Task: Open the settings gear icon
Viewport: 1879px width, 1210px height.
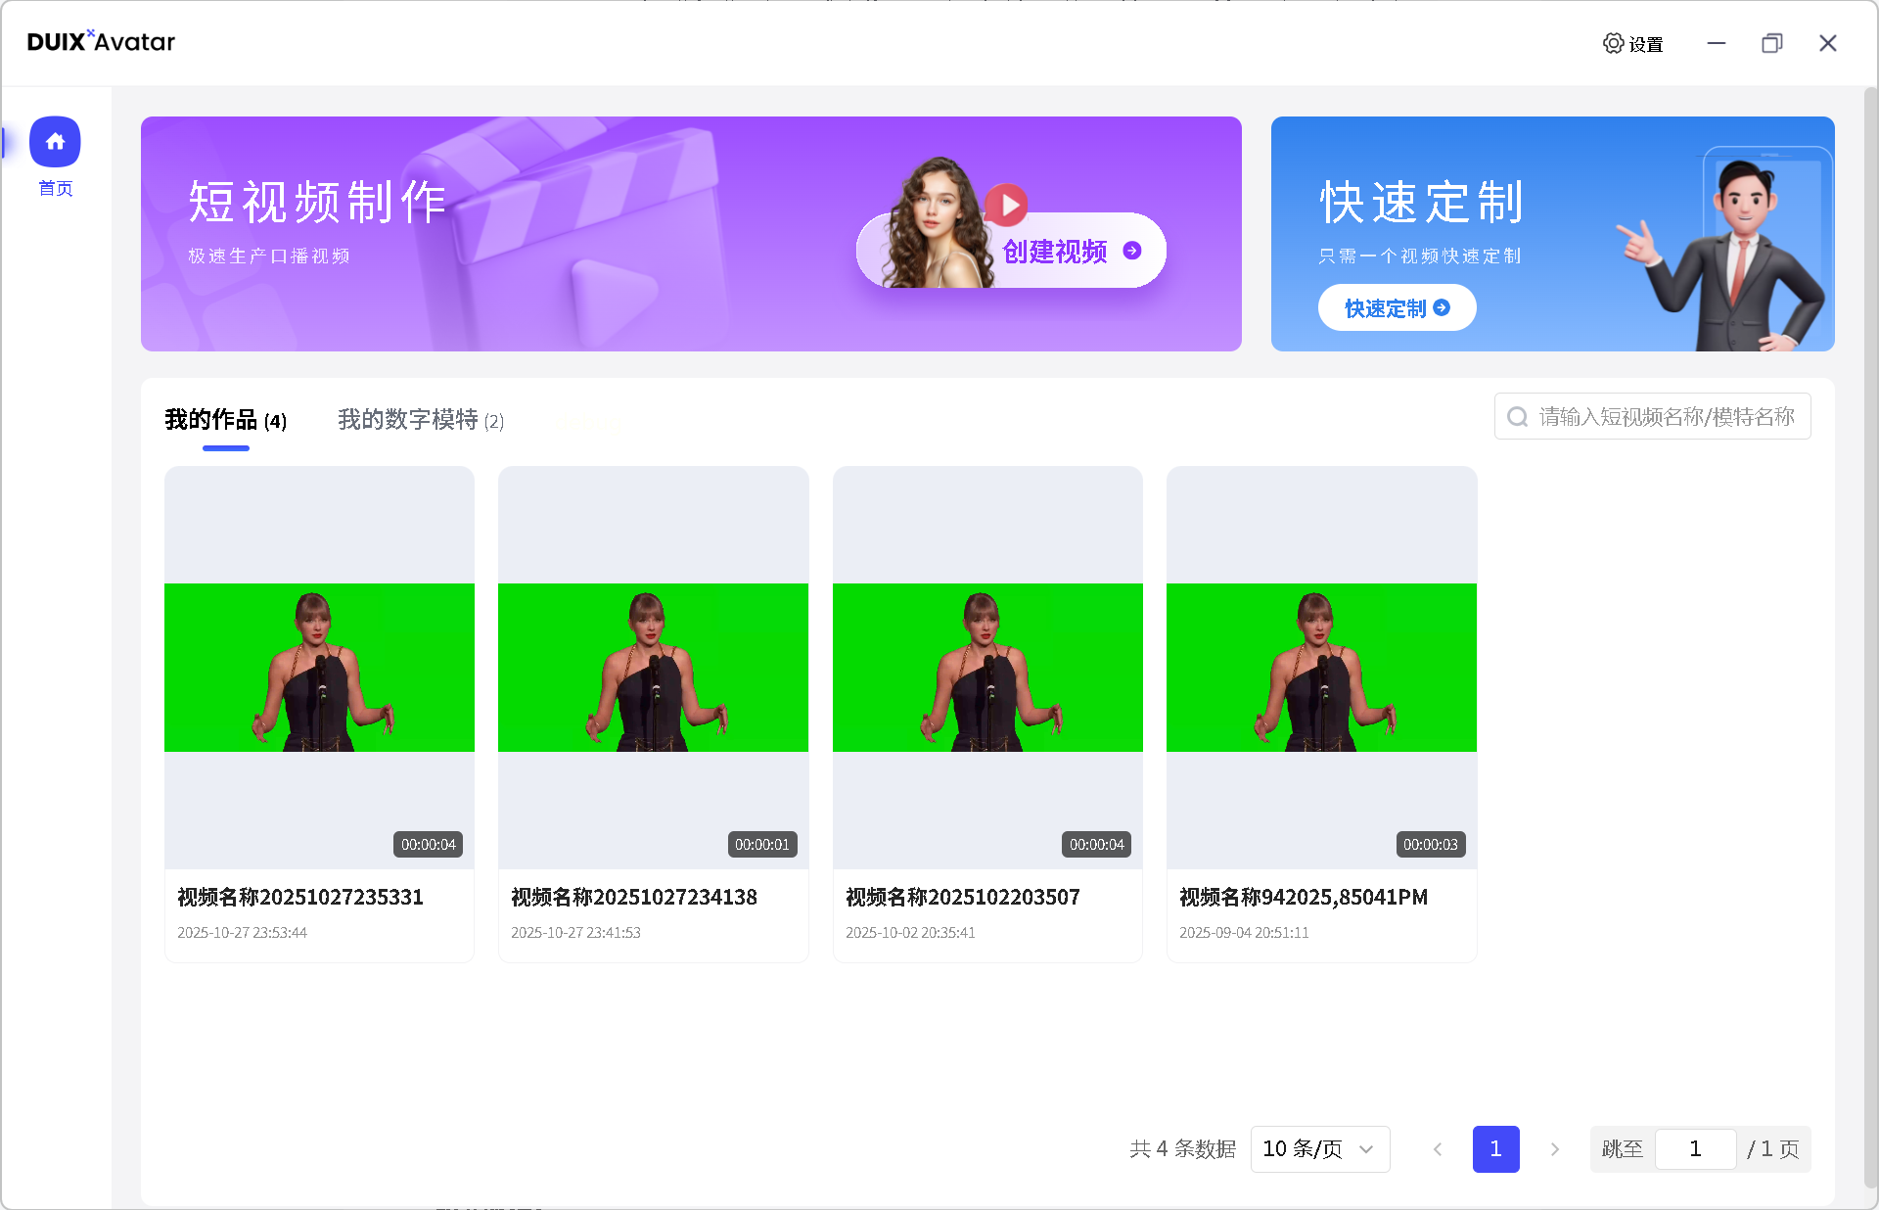Action: click(1613, 43)
